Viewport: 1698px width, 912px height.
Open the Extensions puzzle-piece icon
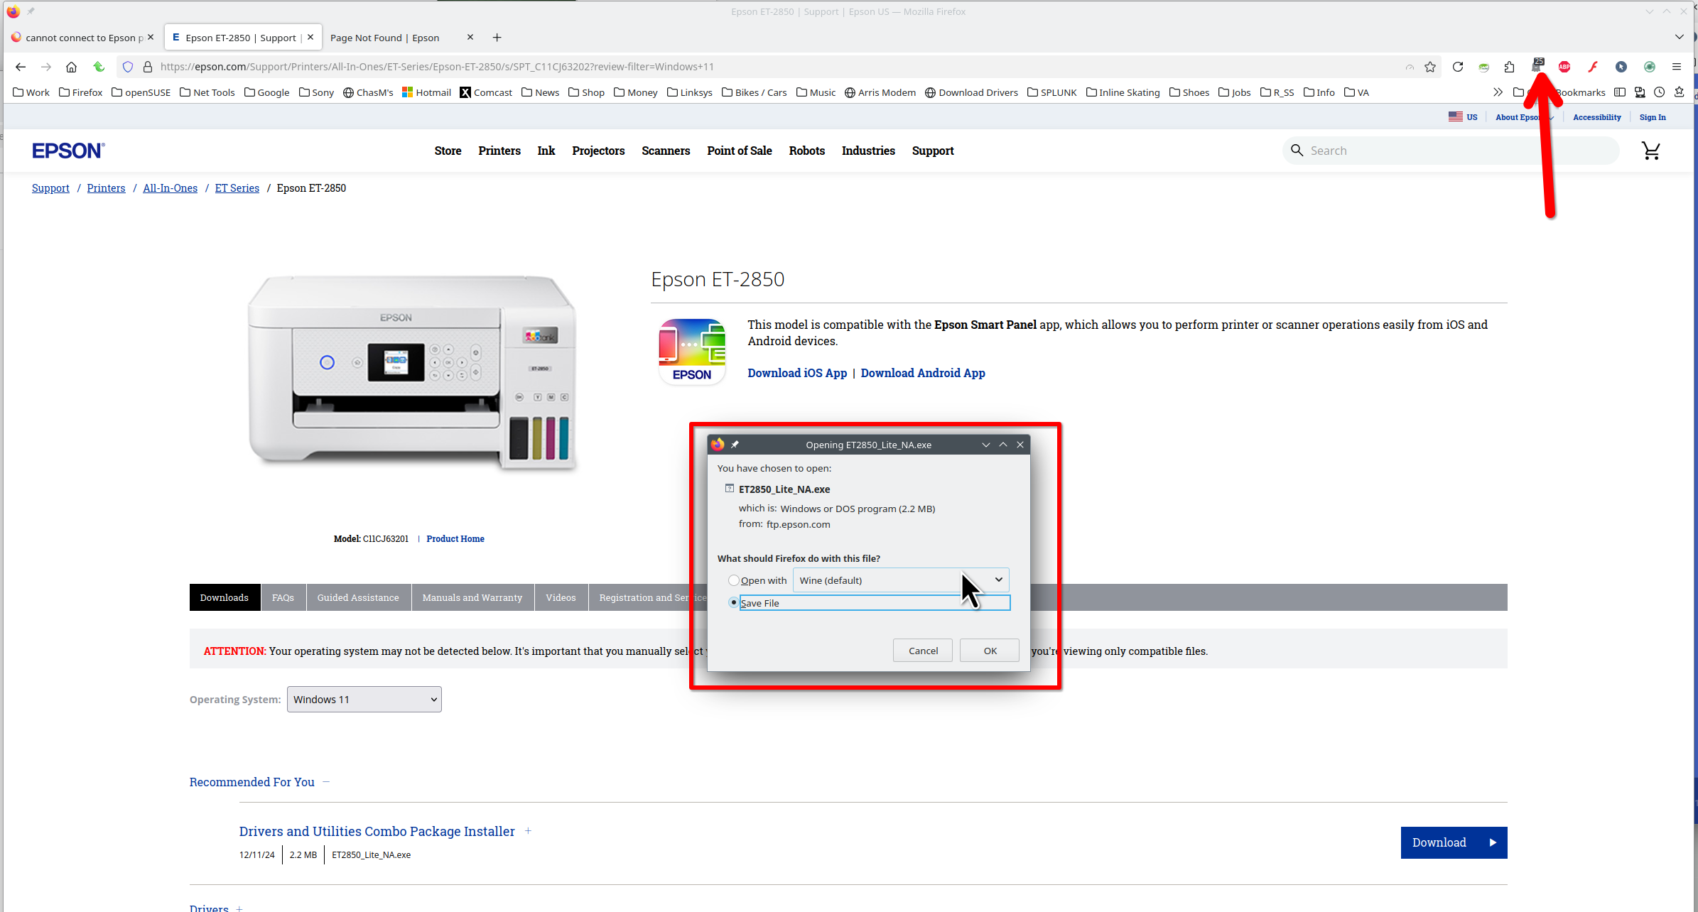tap(1510, 67)
